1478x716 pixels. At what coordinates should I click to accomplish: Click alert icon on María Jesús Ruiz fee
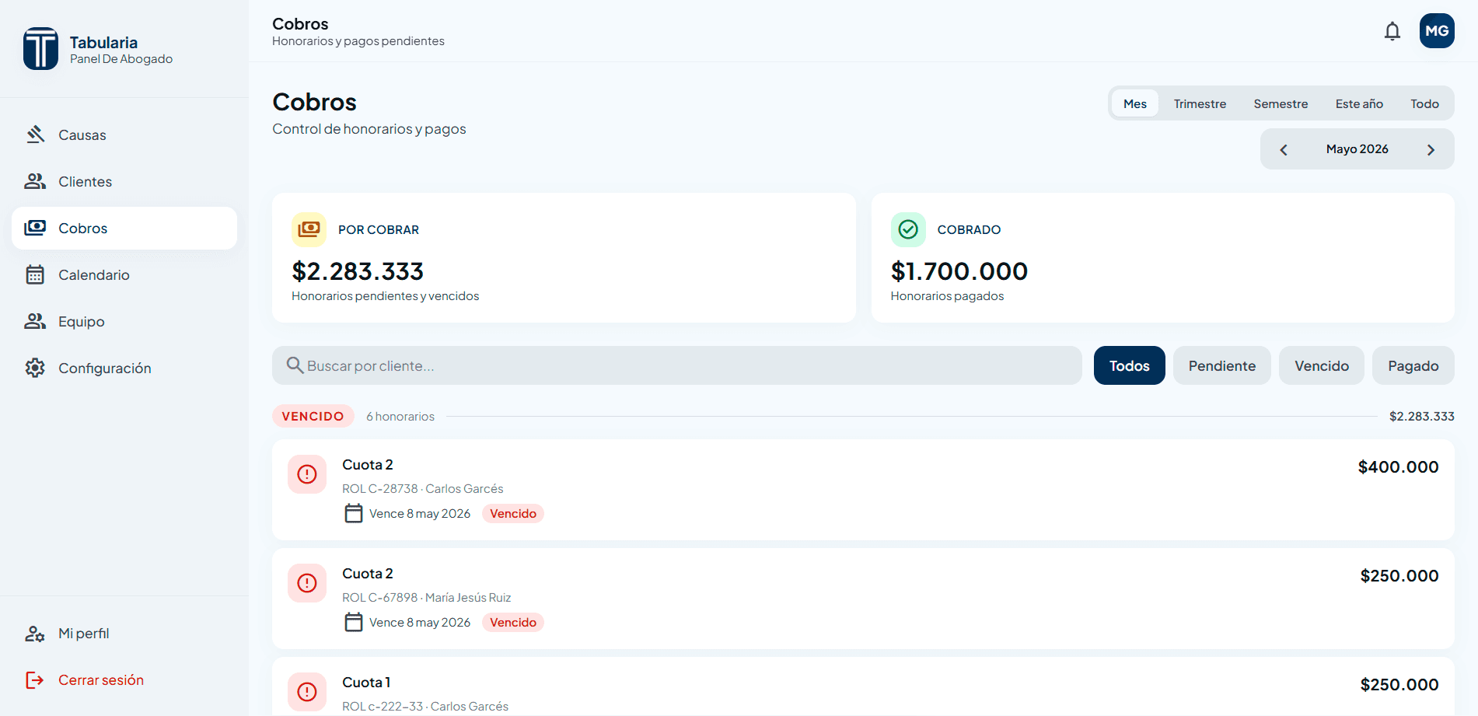coord(307,583)
